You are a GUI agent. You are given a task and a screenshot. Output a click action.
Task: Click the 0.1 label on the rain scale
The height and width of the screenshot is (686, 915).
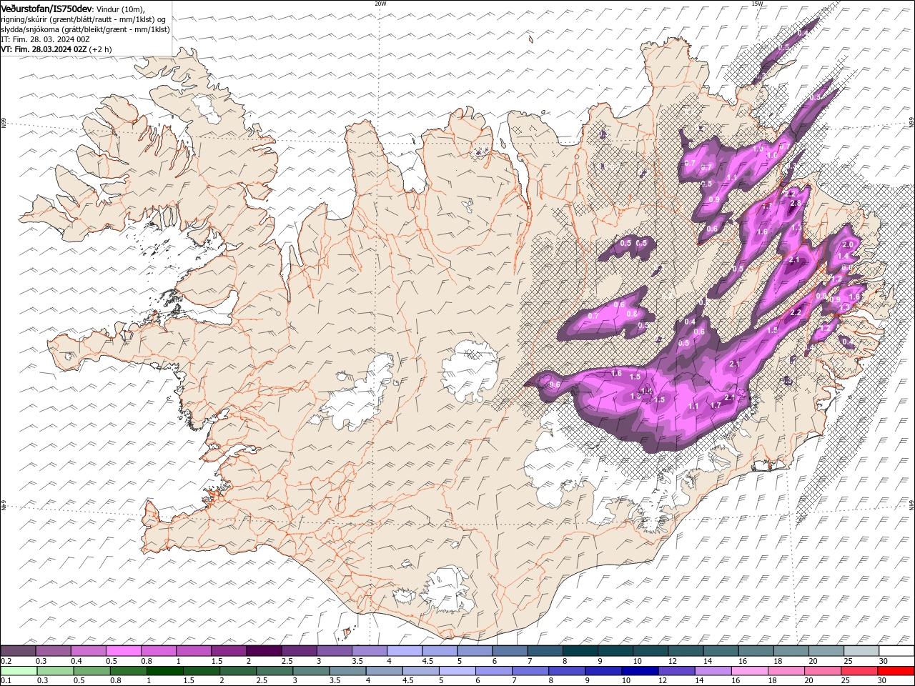click(x=5, y=680)
